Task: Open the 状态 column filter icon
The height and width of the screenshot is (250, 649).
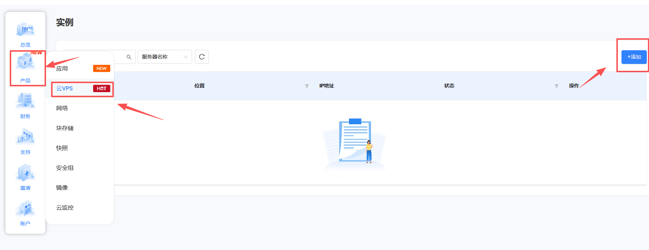Action: (556, 86)
